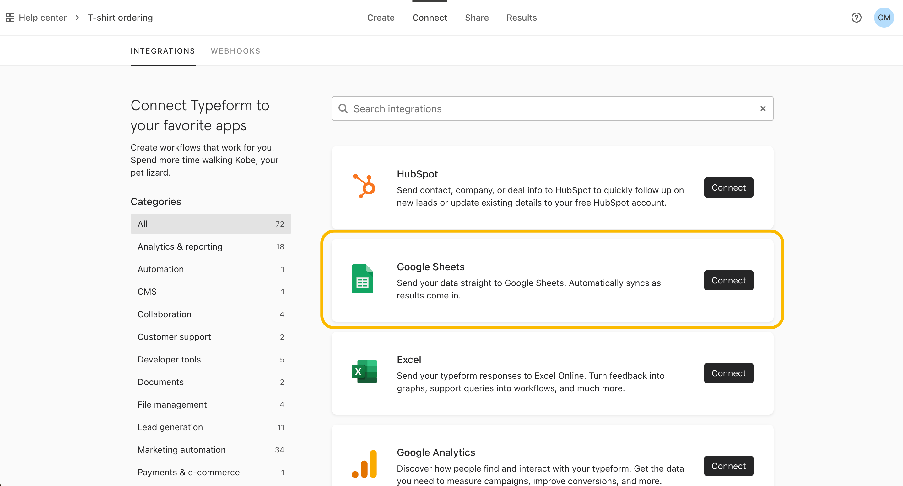This screenshot has height=486, width=903.
Task: Switch to the Webhooks sub-tab
Action: pos(235,51)
